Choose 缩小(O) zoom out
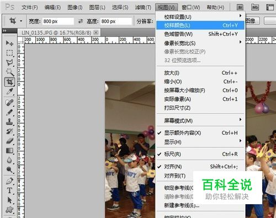 (200, 82)
